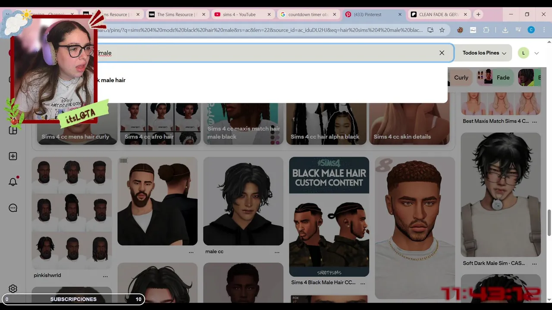552x310 pixels.
Task: Expand the accounts chevron beside avatar L
Action: (x=536, y=53)
